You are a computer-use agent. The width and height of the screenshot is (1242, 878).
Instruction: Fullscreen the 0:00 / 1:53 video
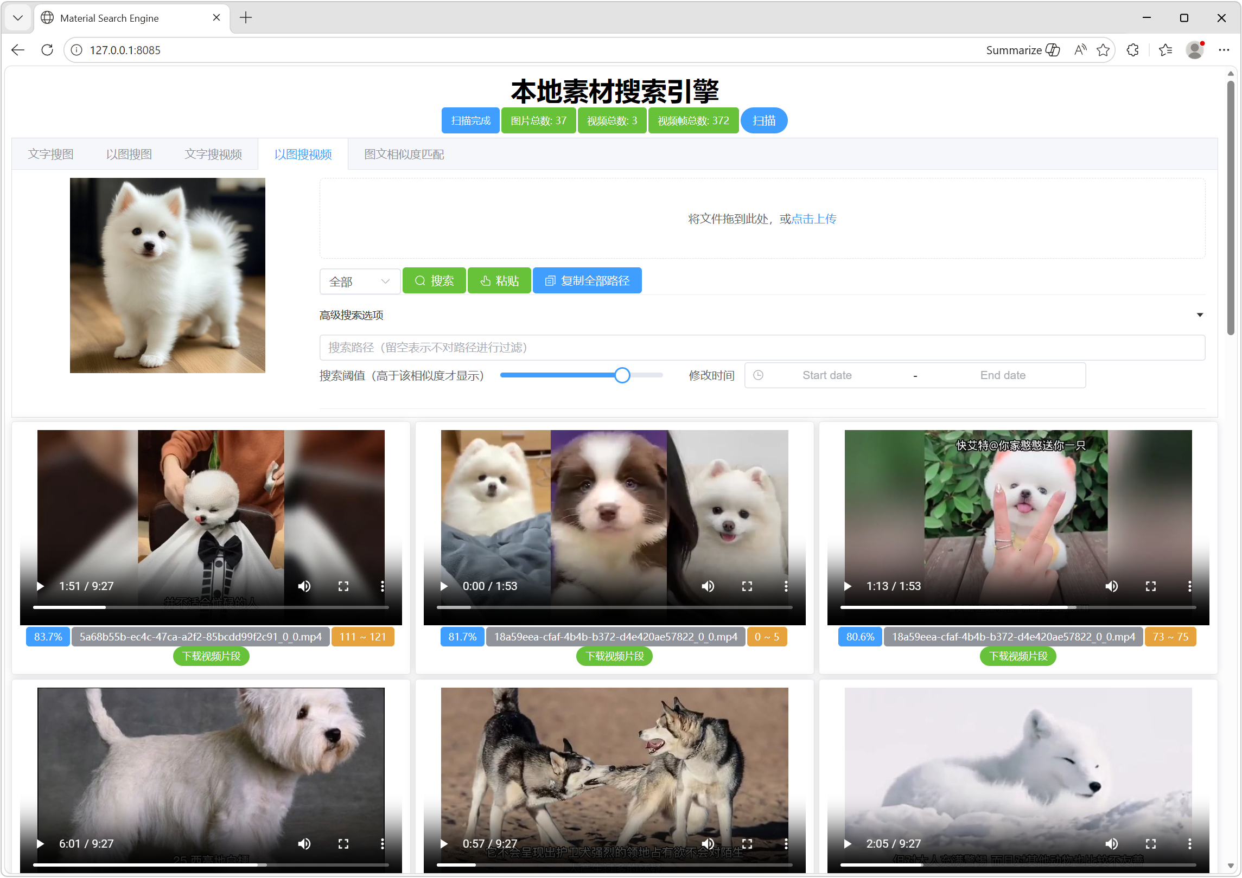[x=747, y=586]
